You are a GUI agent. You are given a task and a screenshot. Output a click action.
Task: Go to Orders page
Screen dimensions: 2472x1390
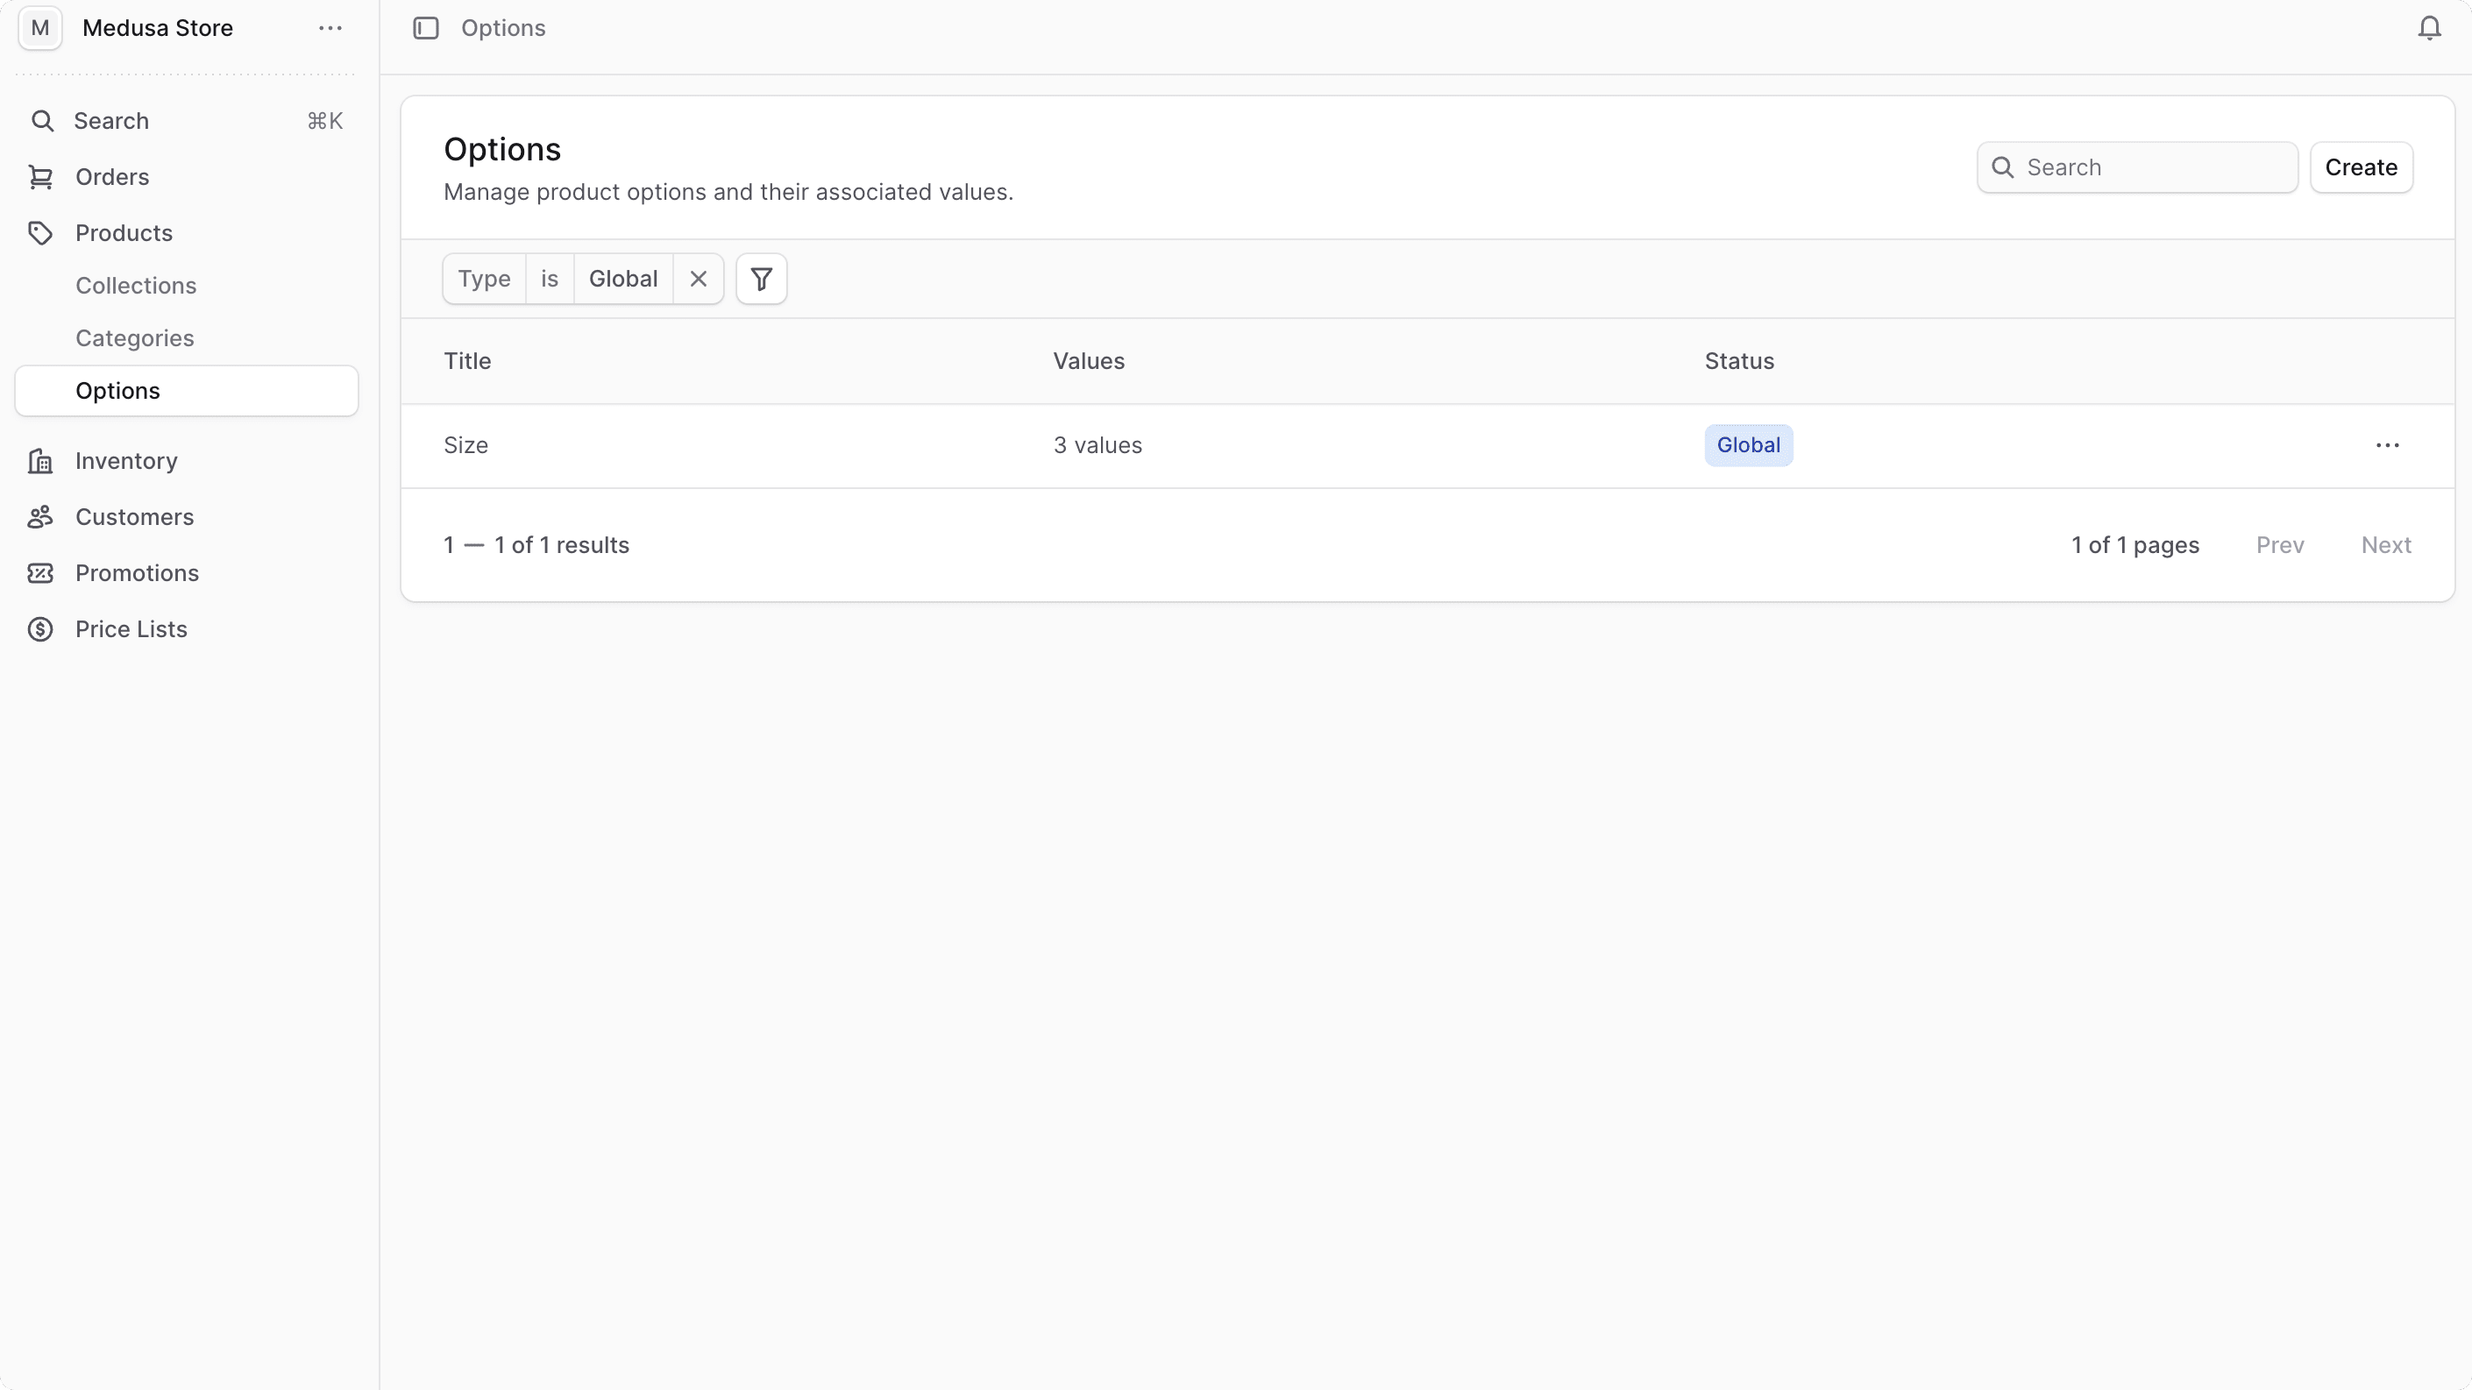click(x=186, y=177)
